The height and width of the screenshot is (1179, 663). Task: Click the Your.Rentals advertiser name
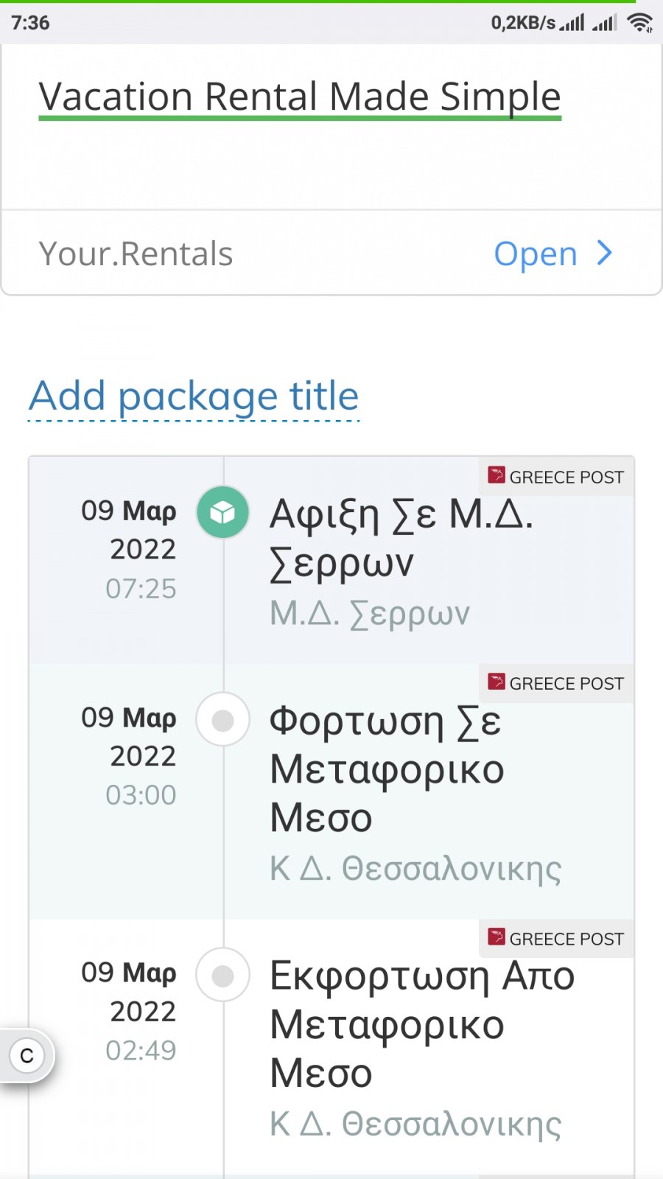coord(136,254)
